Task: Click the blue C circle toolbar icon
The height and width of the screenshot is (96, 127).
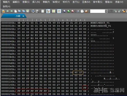Action: tap(65, 11)
